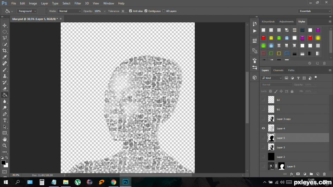
Task: Create a new layer group
Action: (311, 174)
